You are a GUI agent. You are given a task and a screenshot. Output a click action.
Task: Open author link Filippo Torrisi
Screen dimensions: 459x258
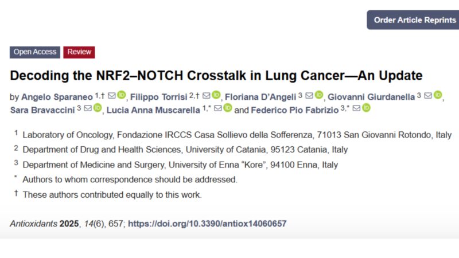click(158, 97)
